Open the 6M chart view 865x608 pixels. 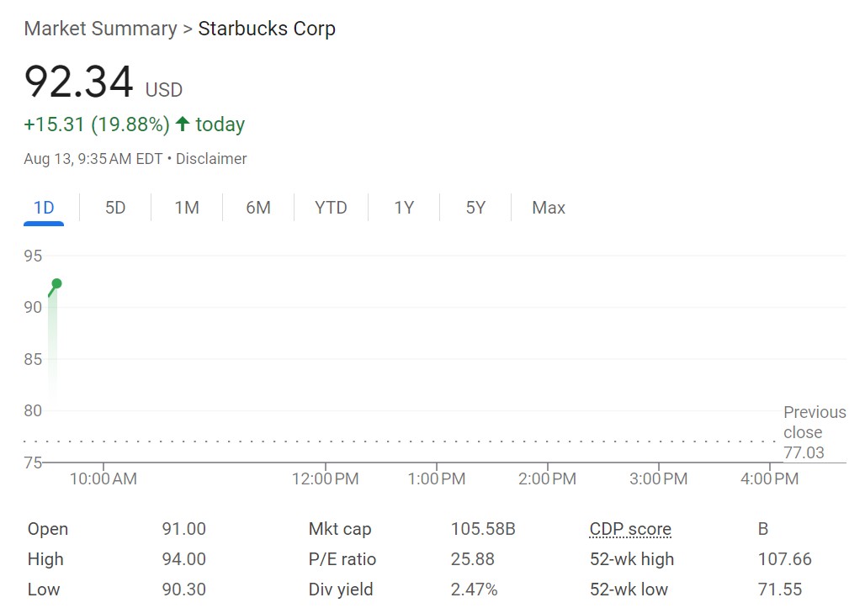[x=258, y=208]
